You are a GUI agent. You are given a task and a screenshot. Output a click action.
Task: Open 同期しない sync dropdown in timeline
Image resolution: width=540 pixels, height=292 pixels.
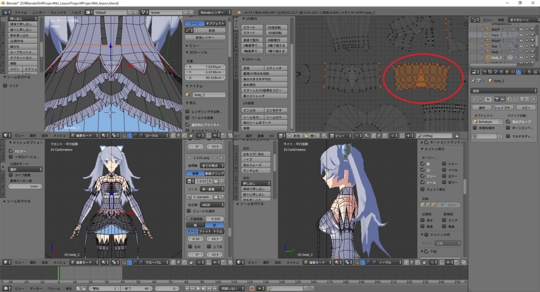tap(232, 288)
